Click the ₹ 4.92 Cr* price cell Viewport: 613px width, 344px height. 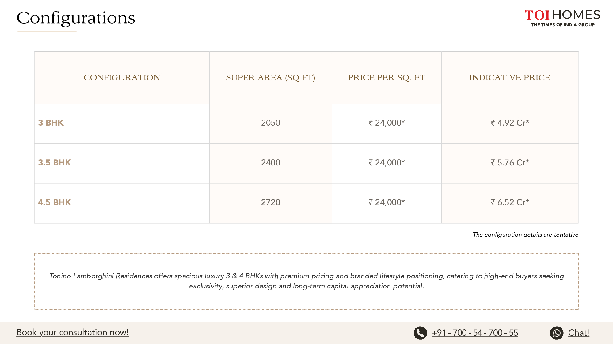coord(510,123)
